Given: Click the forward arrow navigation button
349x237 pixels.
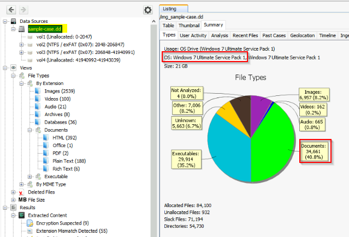Looking at the screenshot, I should (x=23, y=10).
